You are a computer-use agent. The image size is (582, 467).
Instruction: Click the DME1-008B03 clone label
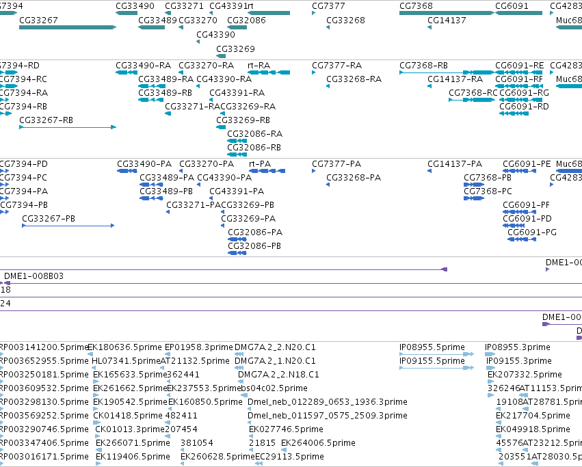tap(34, 276)
